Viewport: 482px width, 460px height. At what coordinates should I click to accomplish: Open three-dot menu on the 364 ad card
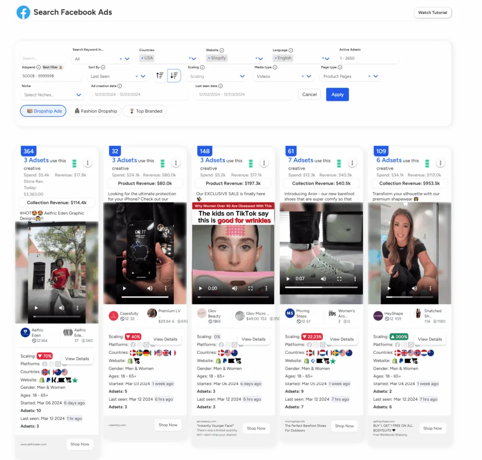tap(88, 163)
